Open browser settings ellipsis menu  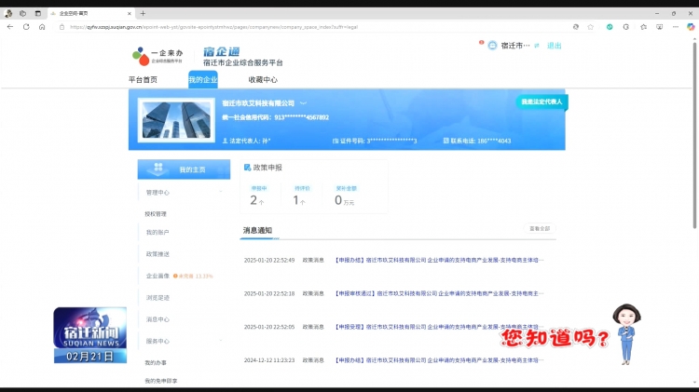tap(676, 27)
